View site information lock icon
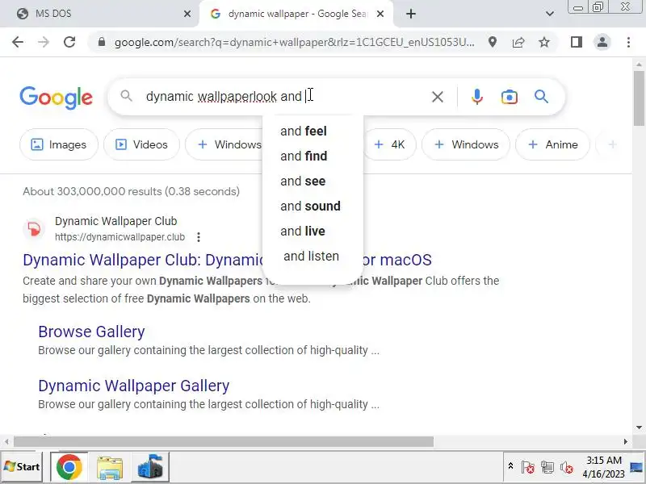Viewport: 646px width, 484px height. click(102, 42)
